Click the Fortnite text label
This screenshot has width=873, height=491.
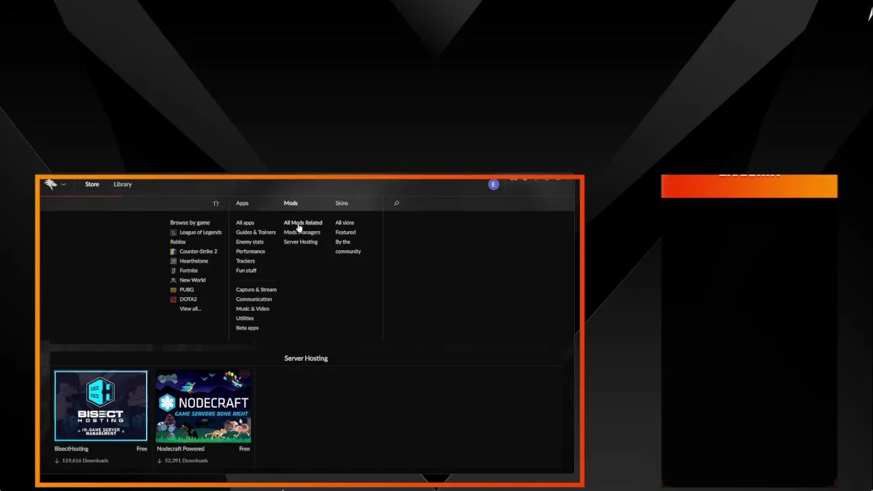188,271
